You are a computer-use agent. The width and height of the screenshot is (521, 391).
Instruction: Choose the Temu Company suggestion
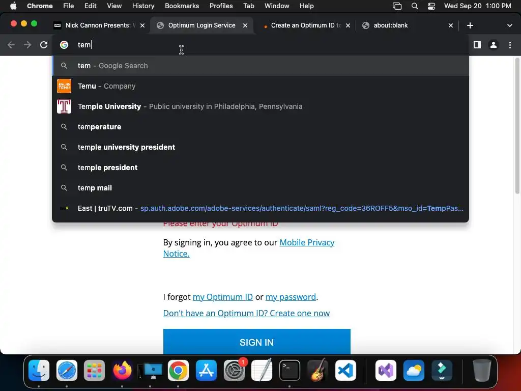coord(260,86)
